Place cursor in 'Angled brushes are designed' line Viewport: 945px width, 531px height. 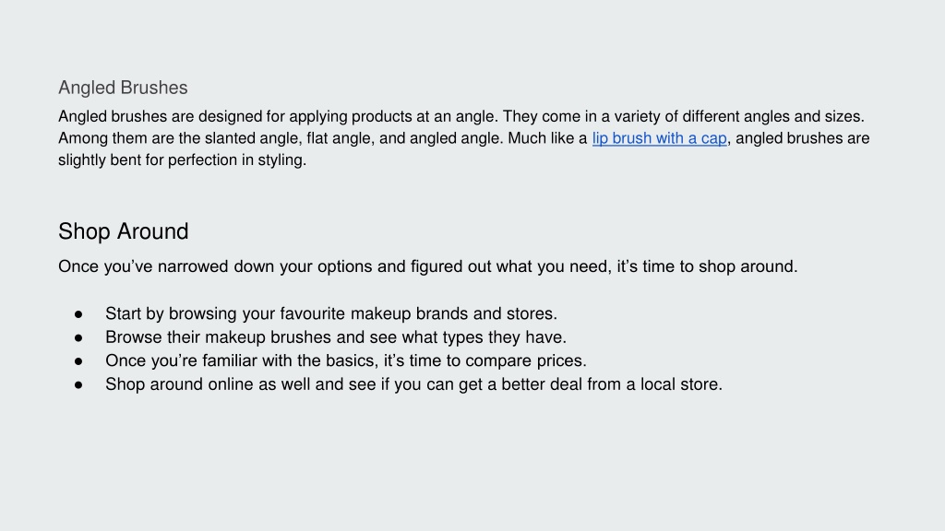coord(461,116)
